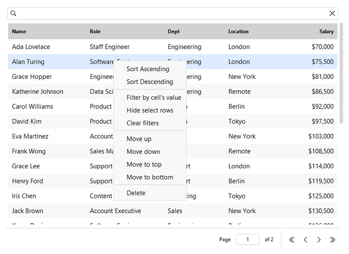
Task: Select Move down from context menu
Action: point(150,151)
